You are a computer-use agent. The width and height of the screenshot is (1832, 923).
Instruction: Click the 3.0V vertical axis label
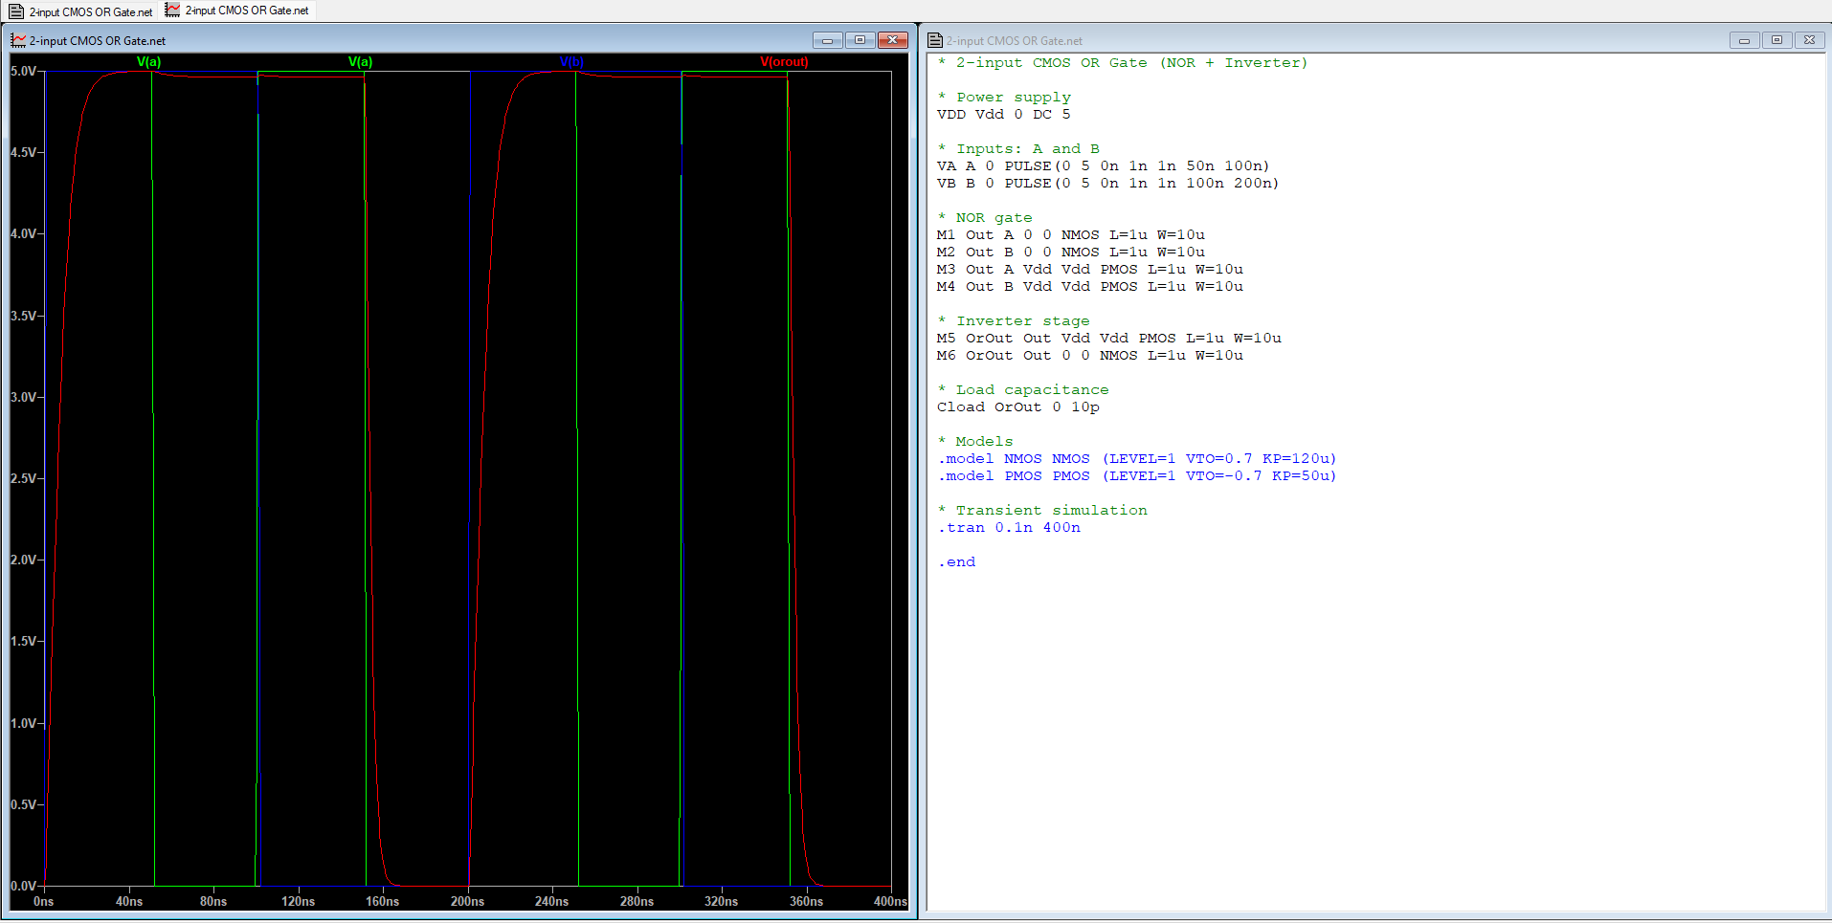pyautogui.click(x=24, y=397)
